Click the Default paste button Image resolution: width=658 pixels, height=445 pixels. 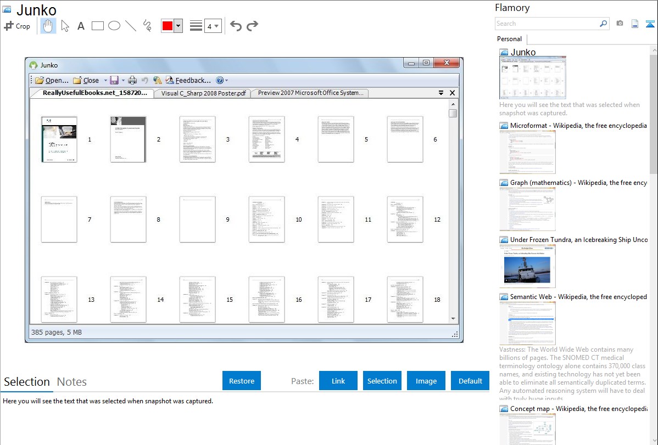pos(470,381)
